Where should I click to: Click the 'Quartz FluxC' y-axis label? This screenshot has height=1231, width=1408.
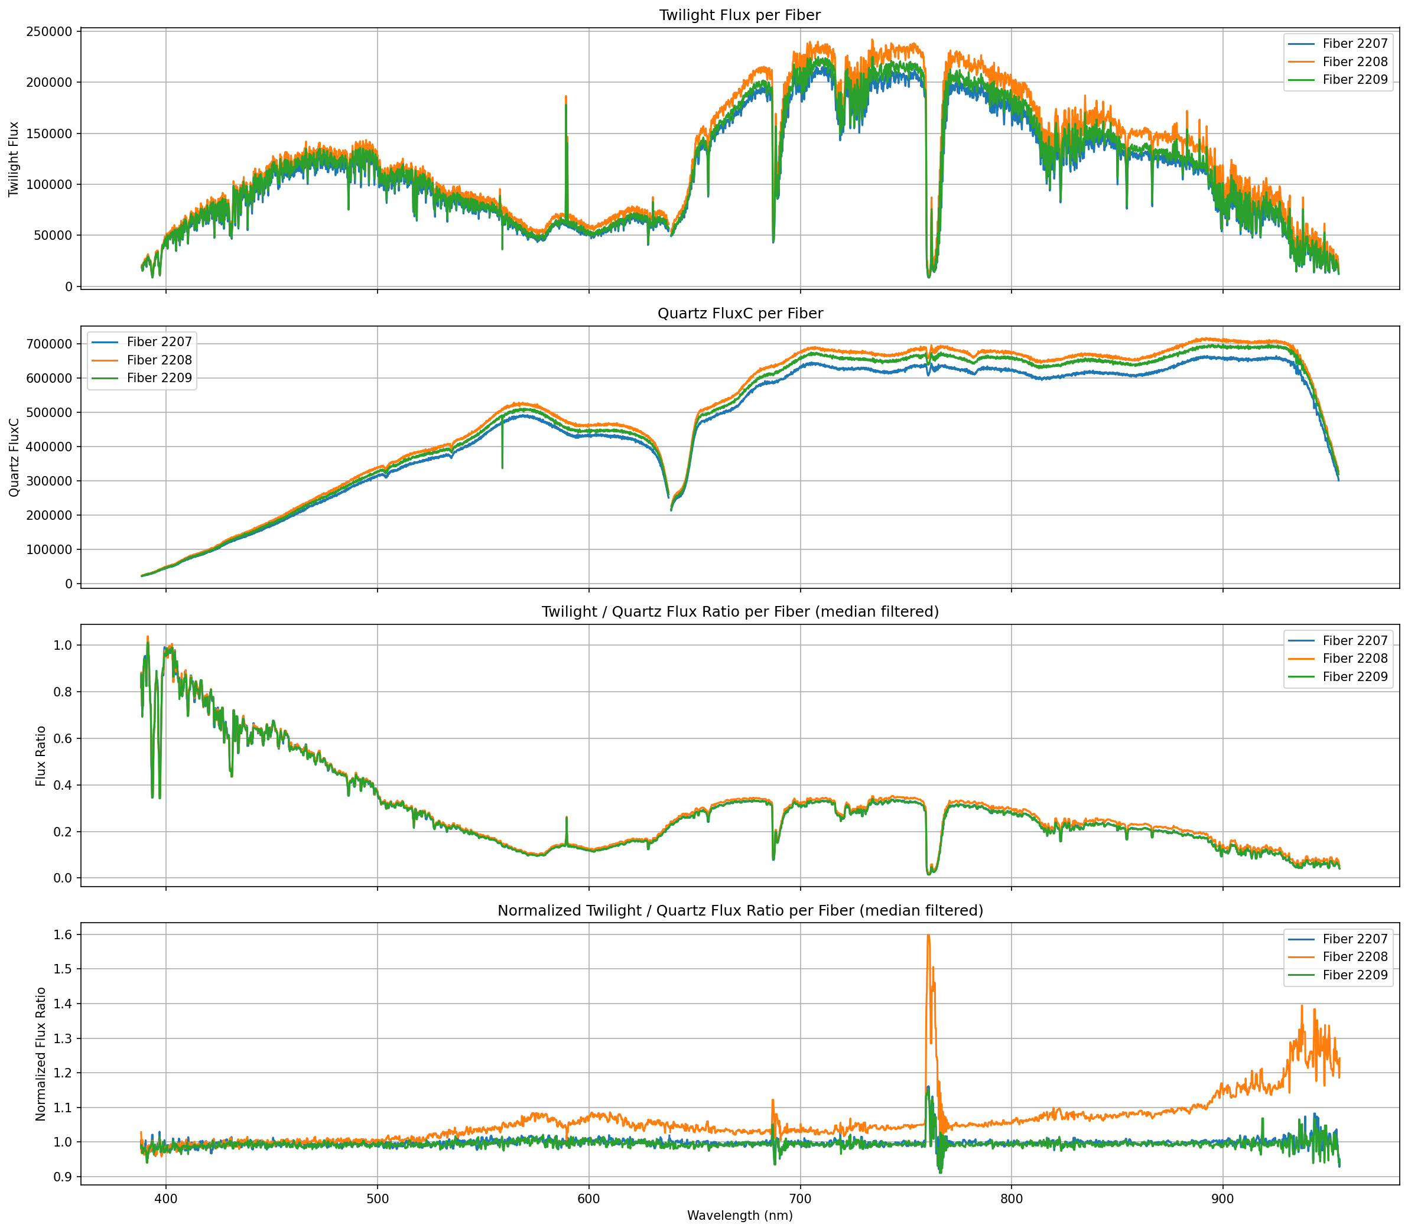pyautogui.click(x=14, y=458)
